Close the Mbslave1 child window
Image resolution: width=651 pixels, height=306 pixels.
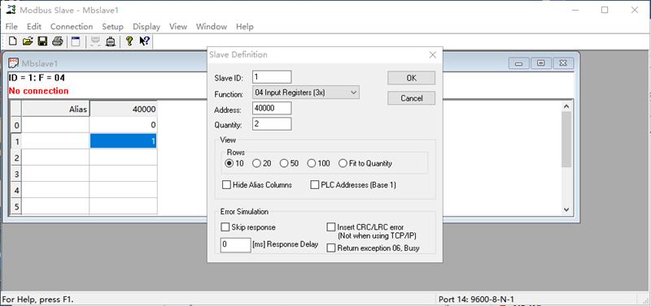click(x=563, y=63)
